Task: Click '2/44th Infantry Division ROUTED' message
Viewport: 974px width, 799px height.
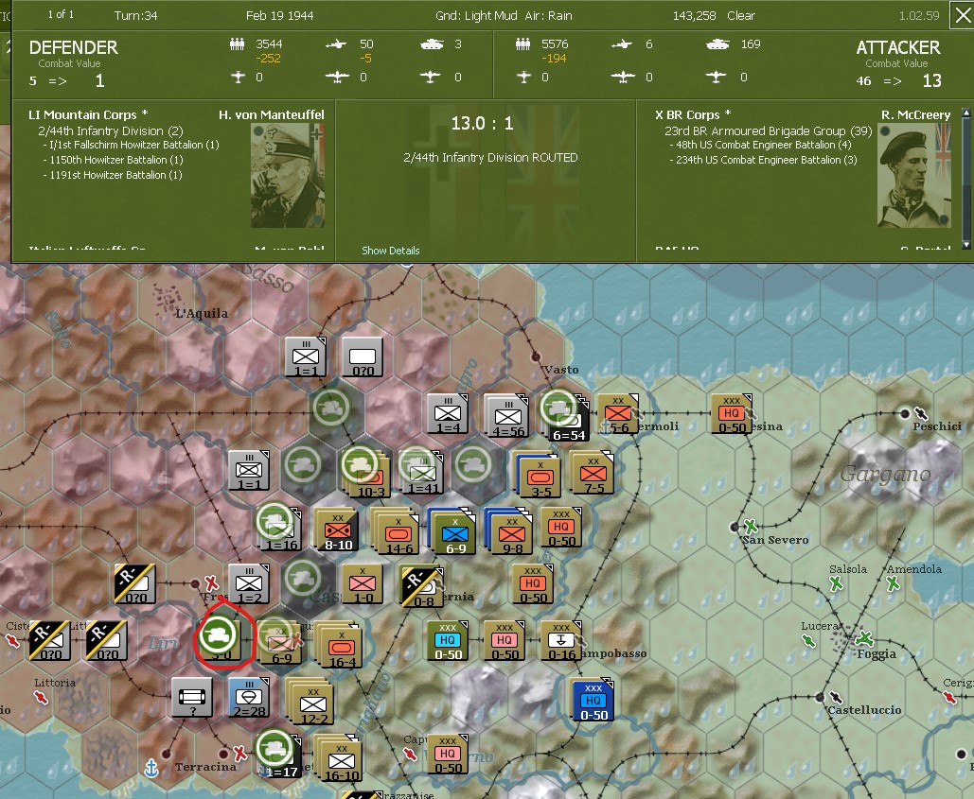Action: point(490,158)
